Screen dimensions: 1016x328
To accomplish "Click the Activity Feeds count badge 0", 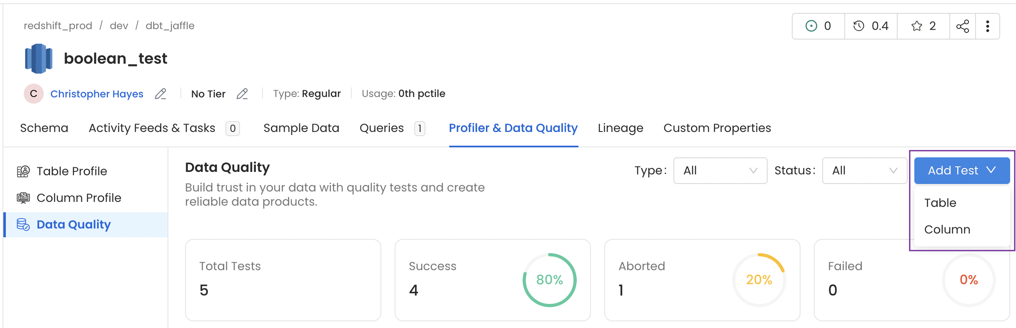I will (233, 128).
